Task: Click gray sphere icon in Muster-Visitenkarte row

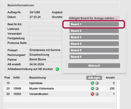Action: [x=97, y=89]
